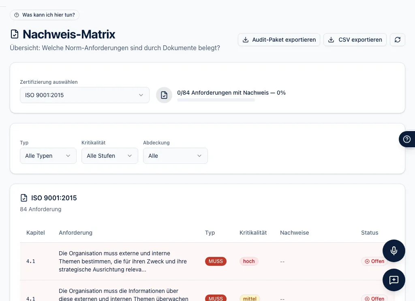Viewport: 415px width, 301px height.
Task: Open the side help panel question-mark button
Action: (407, 139)
